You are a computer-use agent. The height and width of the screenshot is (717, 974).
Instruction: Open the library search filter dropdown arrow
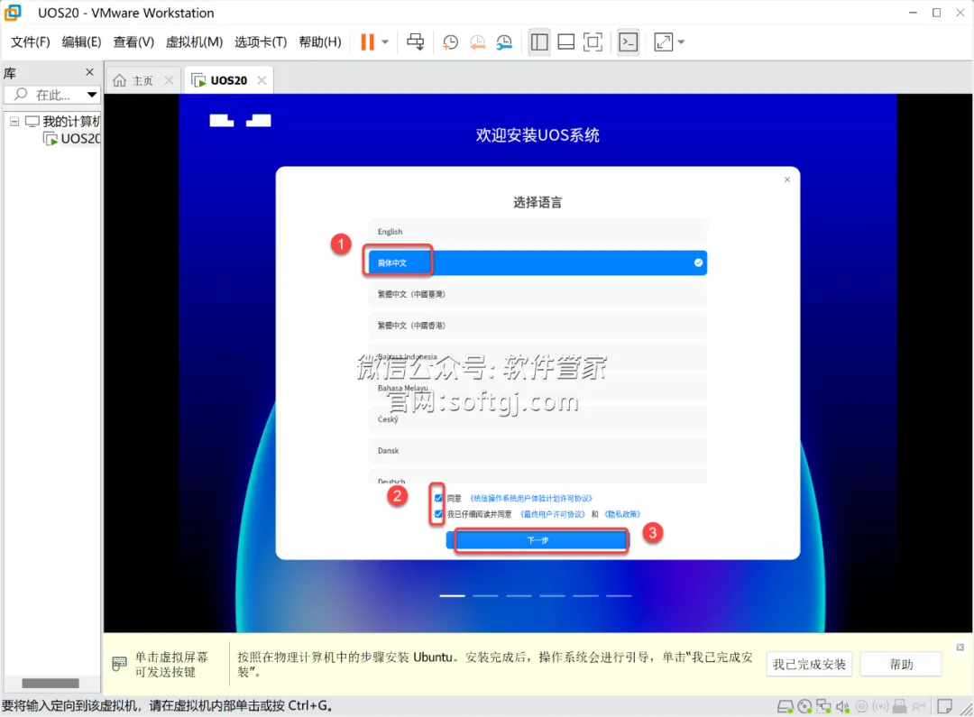click(92, 95)
